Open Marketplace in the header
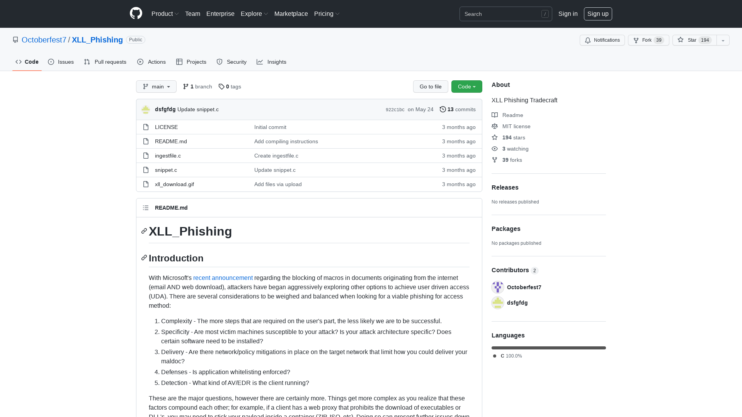Image resolution: width=742 pixels, height=417 pixels. pos(291,14)
